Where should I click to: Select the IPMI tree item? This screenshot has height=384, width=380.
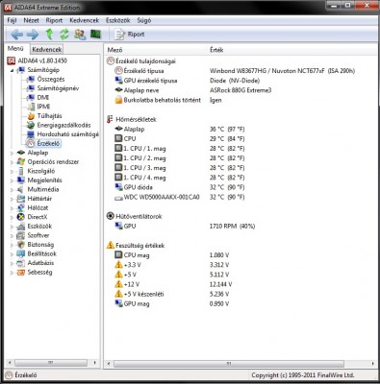[x=43, y=107]
